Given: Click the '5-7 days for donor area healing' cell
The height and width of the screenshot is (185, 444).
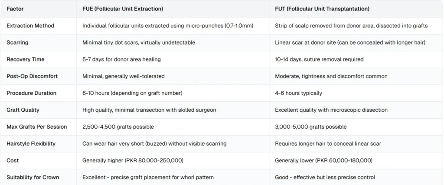Looking at the screenshot, I should pyautogui.click(x=124, y=59).
